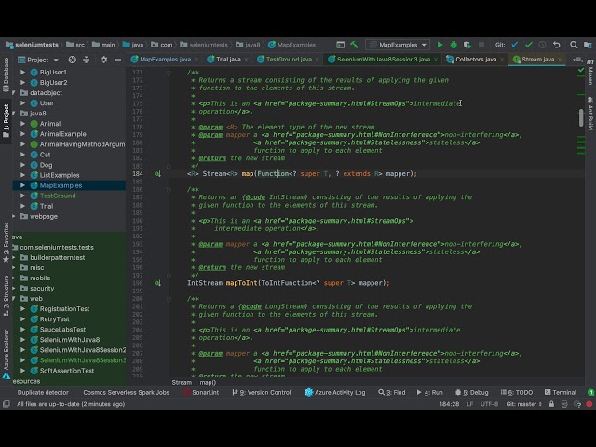Click the read-only lock icon
This screenshot has height=447, width=596.
551,404
